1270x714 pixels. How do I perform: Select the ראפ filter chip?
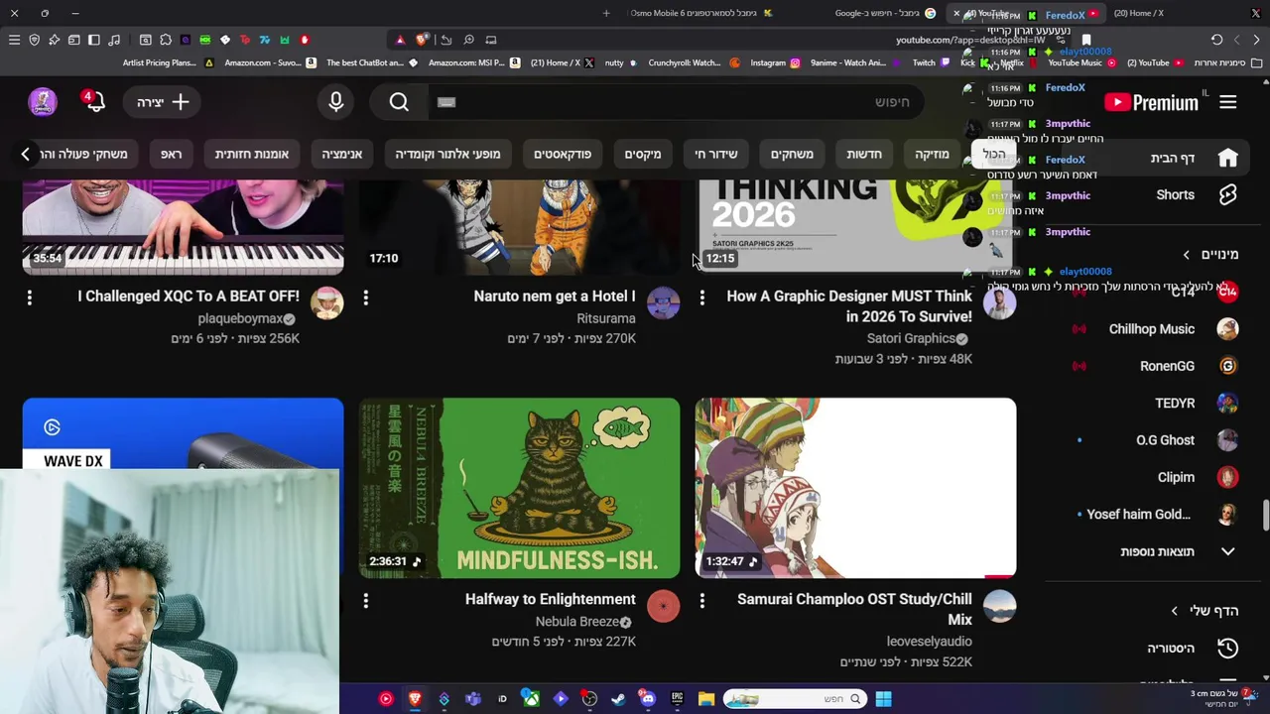pyautogui.click(x=172, y=154)
